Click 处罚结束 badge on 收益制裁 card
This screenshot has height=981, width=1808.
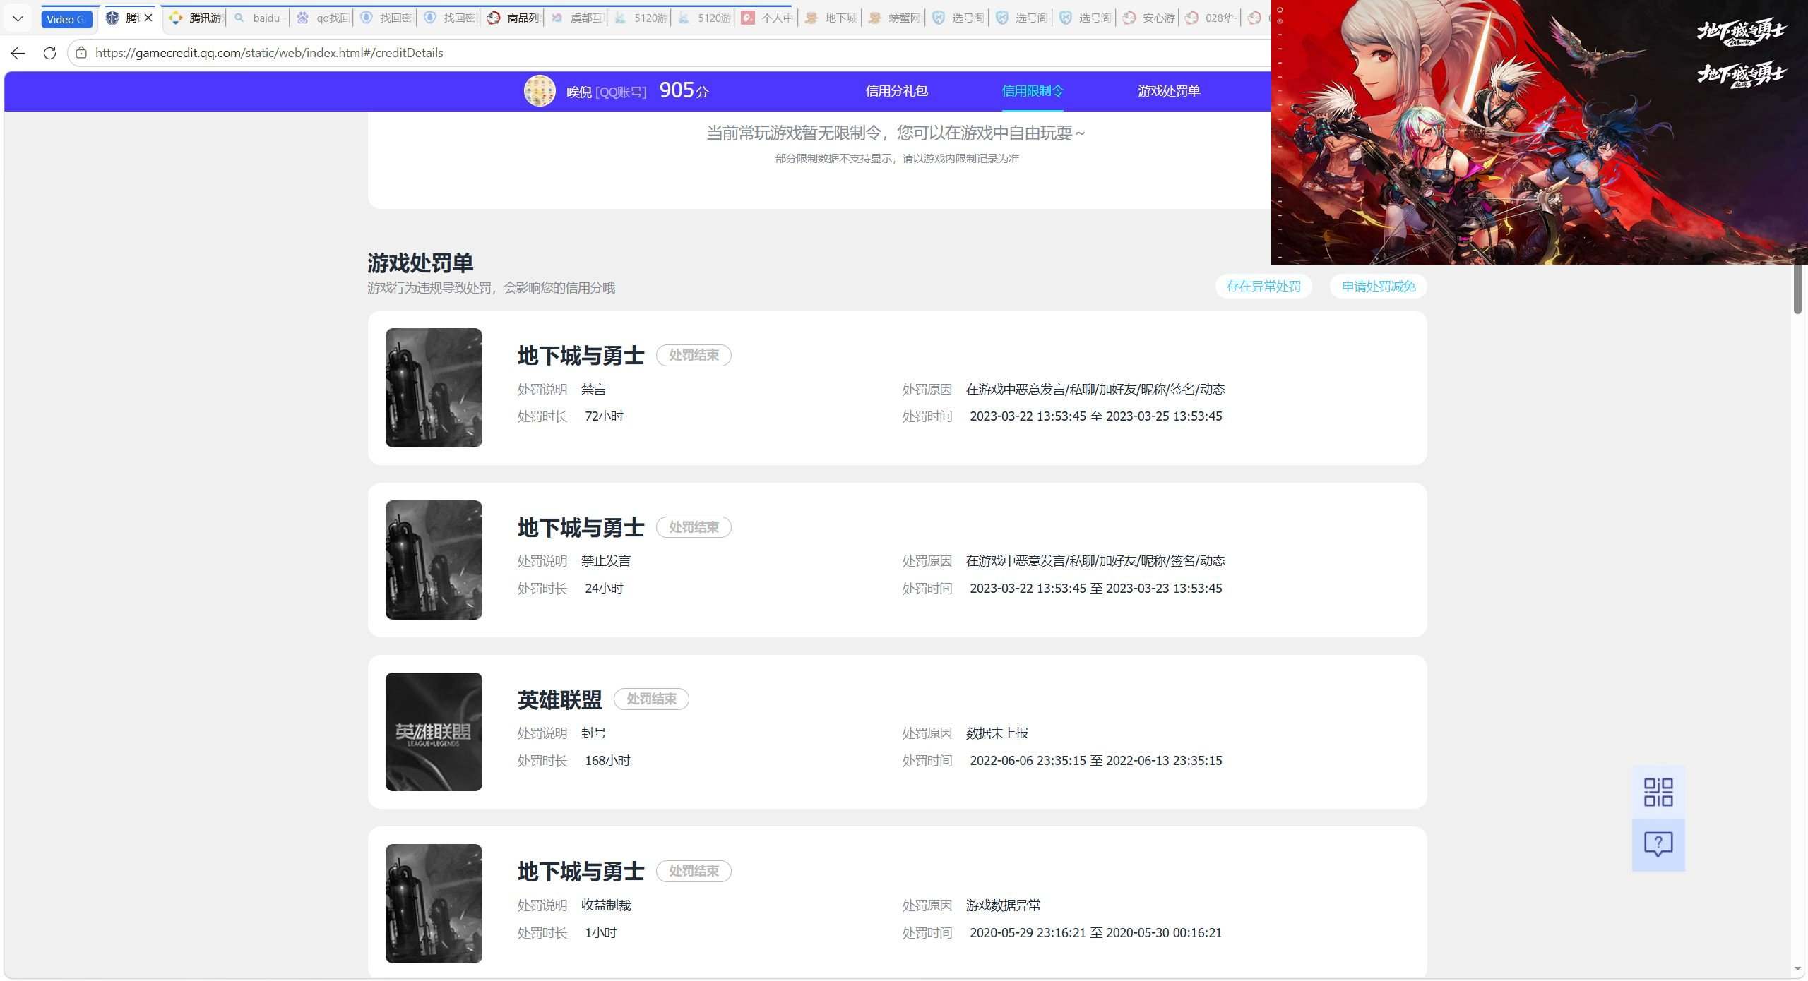click(694, 872)
